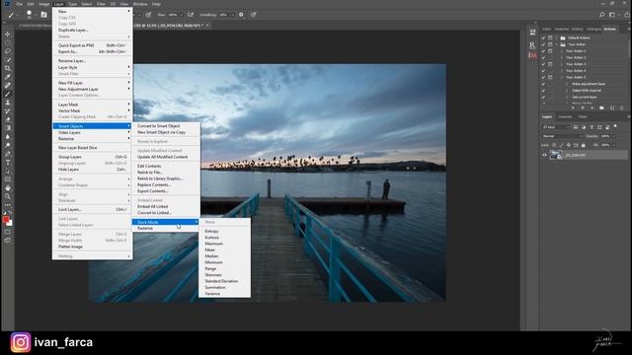Select the Lasso tool
The height and width of the screenshot is (355, 632).
(8, 51)
